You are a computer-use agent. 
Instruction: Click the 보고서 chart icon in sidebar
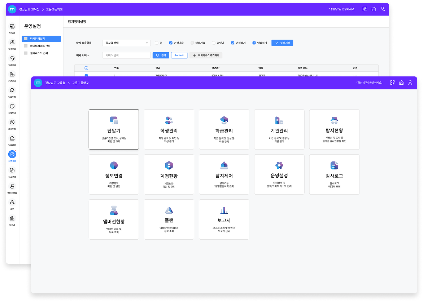click(x=12, y=218)
